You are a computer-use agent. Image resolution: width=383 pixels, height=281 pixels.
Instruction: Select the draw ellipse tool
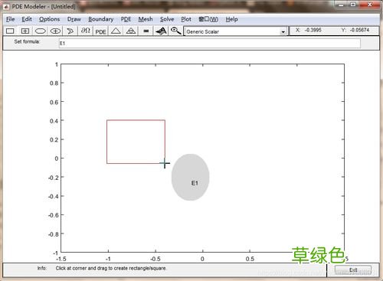click(41, 31)
